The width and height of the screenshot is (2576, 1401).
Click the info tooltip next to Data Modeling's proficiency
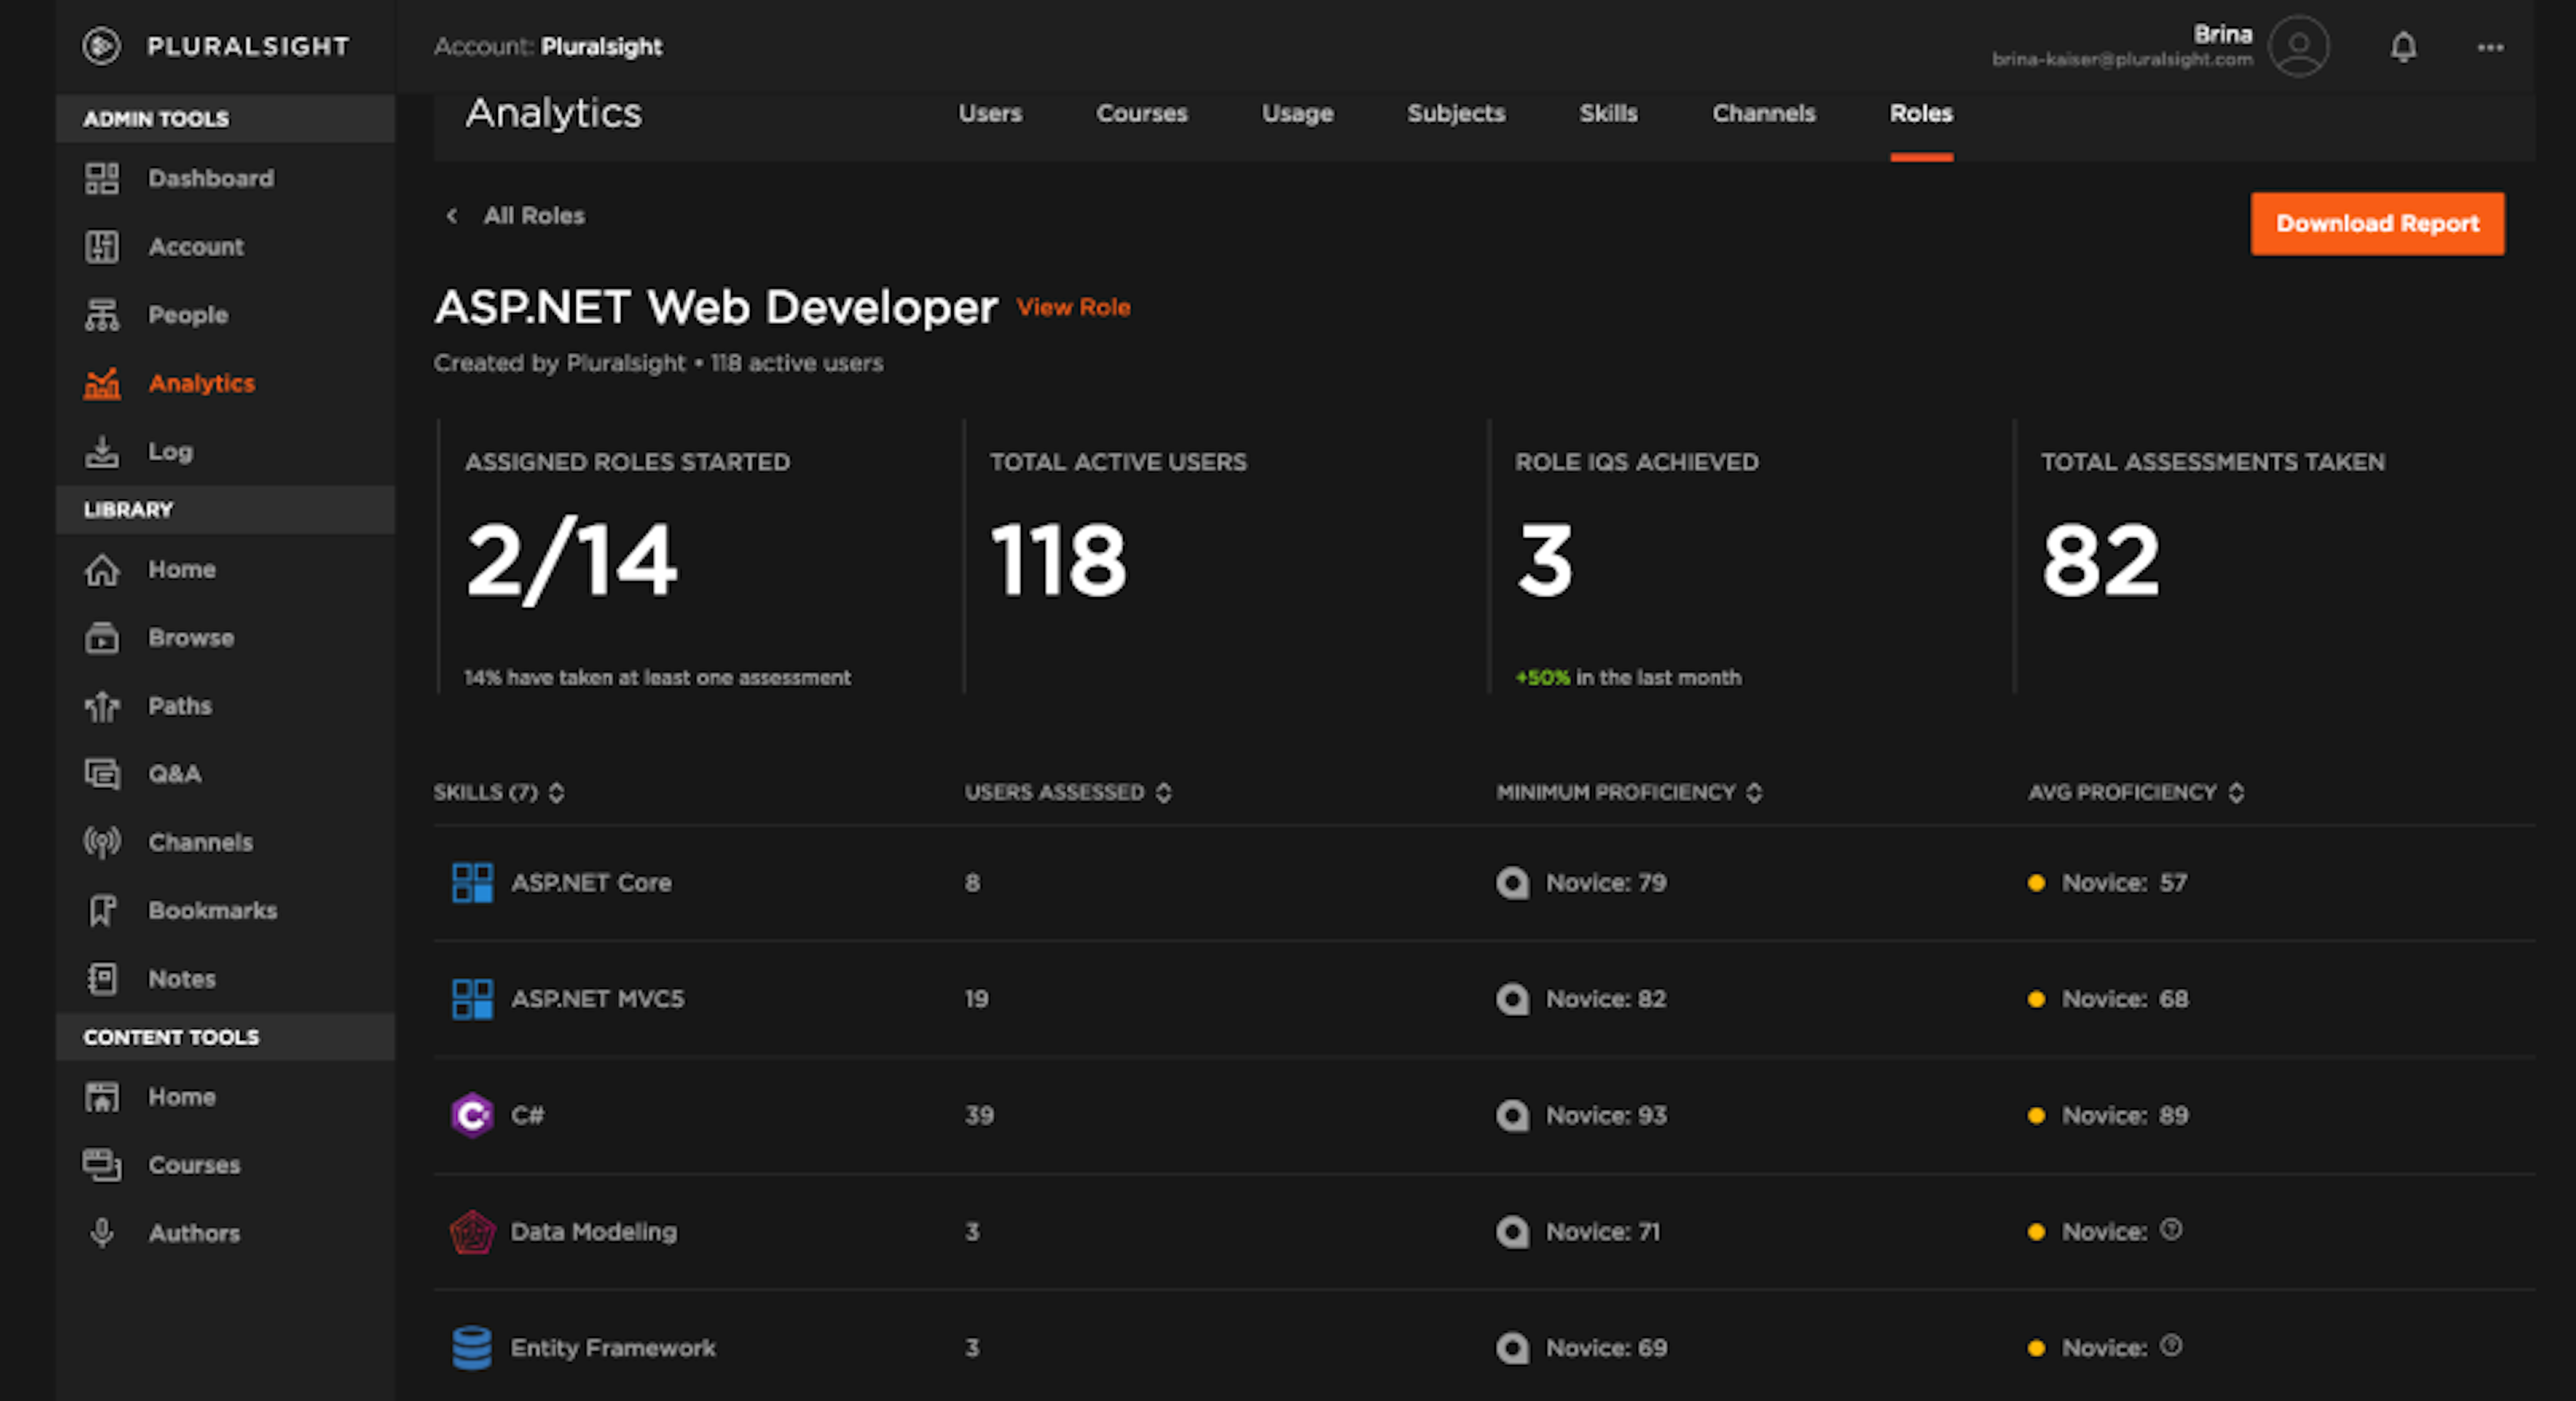2171,1231
